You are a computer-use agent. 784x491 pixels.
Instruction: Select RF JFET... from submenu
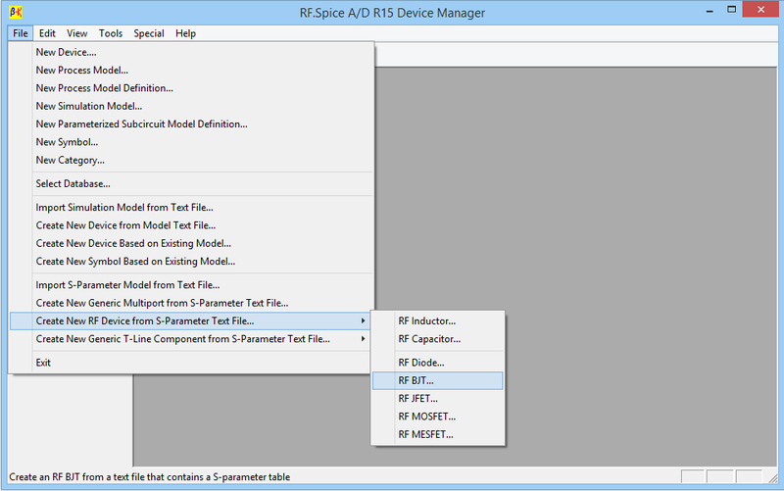[437, 398]
